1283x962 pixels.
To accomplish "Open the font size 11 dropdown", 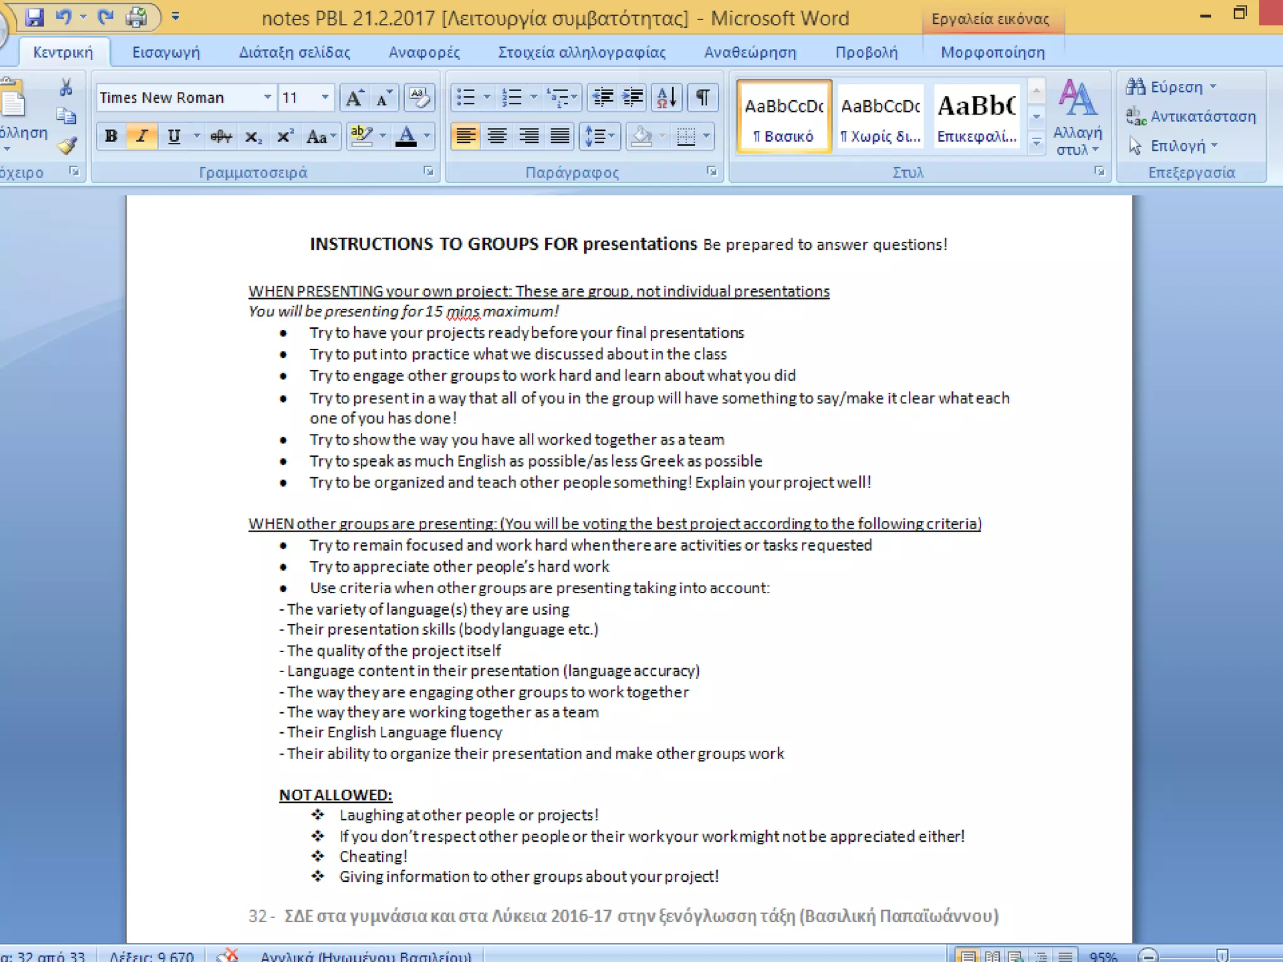I will pos(325,98).
